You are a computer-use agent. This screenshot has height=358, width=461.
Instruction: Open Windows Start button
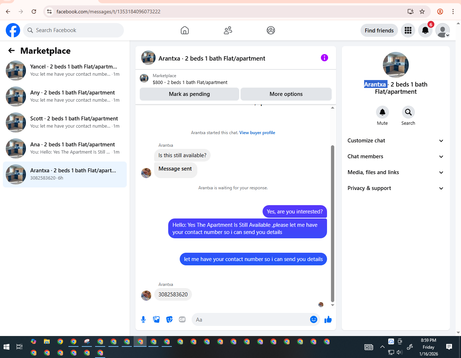(6, 347)
